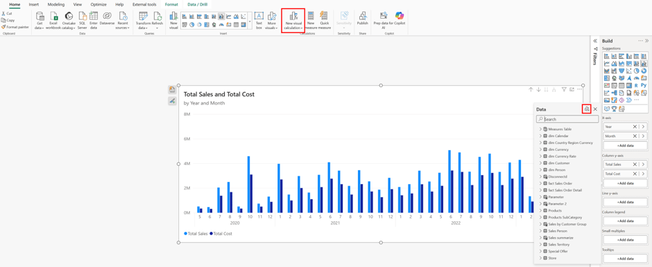Add data to Small multiples

pos(626,239)
